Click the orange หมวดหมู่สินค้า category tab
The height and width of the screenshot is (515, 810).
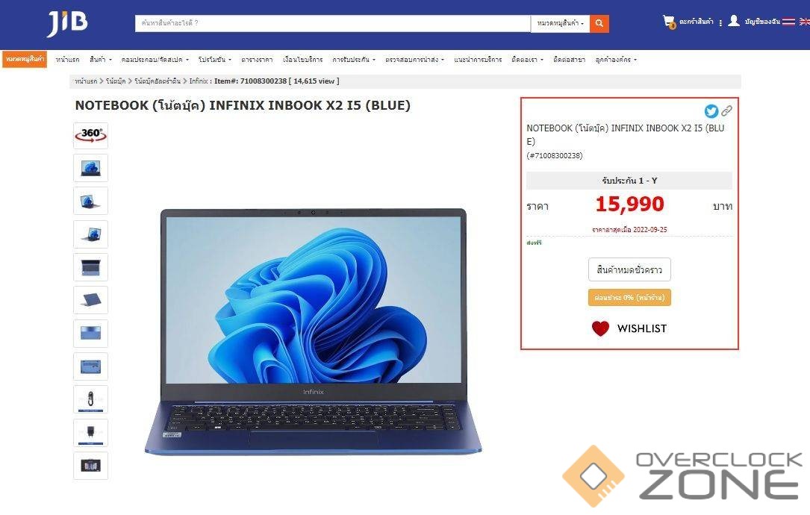coord(25,60)
